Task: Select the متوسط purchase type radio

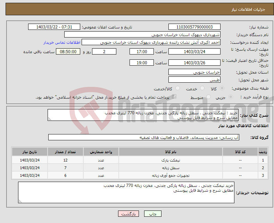Action: [208, 97]
